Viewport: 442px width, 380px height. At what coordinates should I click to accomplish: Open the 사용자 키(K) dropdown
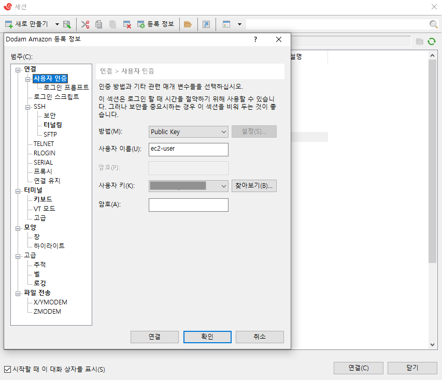point(188,186)
